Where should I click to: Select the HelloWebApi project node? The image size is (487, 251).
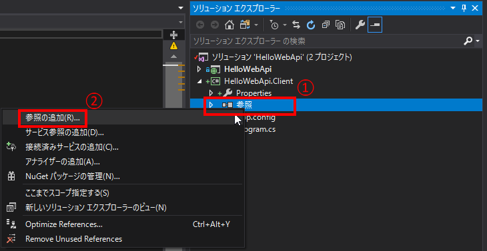248,69
